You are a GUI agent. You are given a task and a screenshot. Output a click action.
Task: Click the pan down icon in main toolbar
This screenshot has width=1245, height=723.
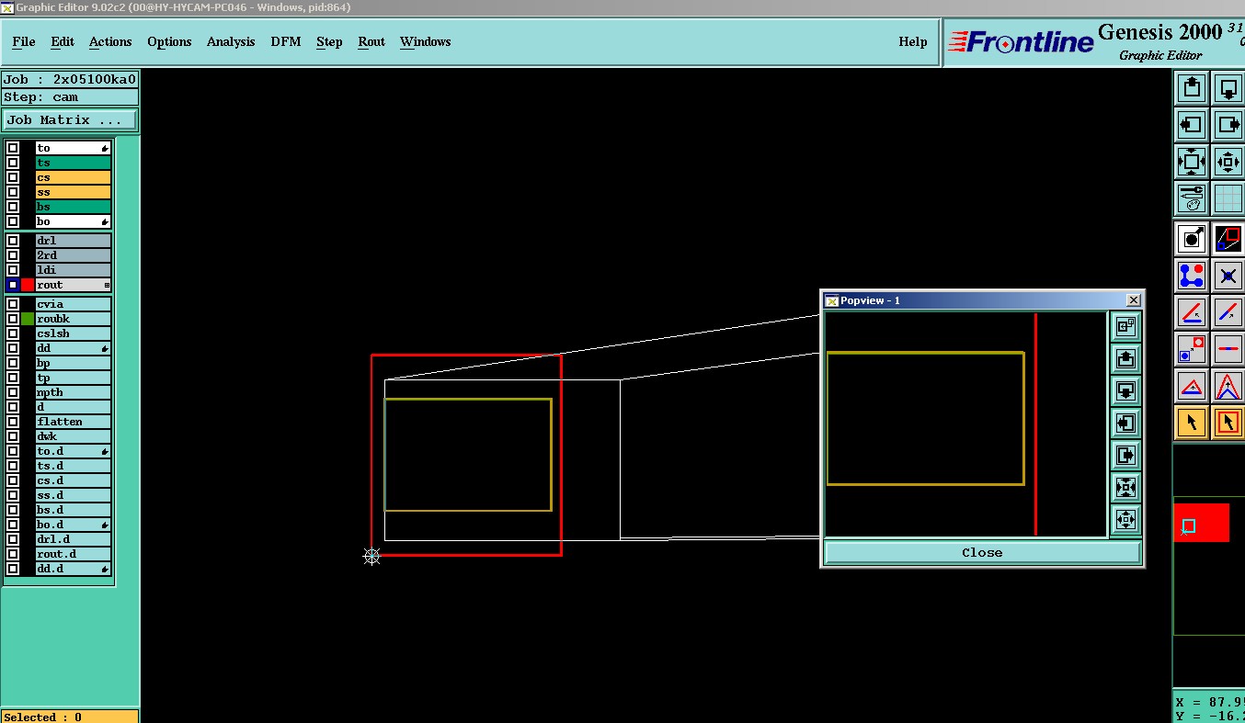[x=1228, y=88]
